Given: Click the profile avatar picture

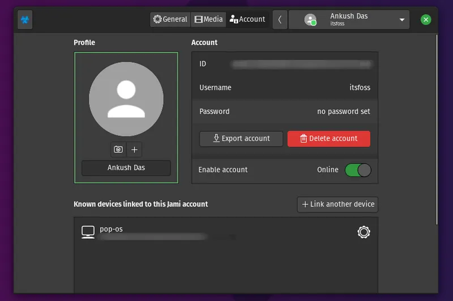Looking at the screenshot, I should tap(126, 99).
